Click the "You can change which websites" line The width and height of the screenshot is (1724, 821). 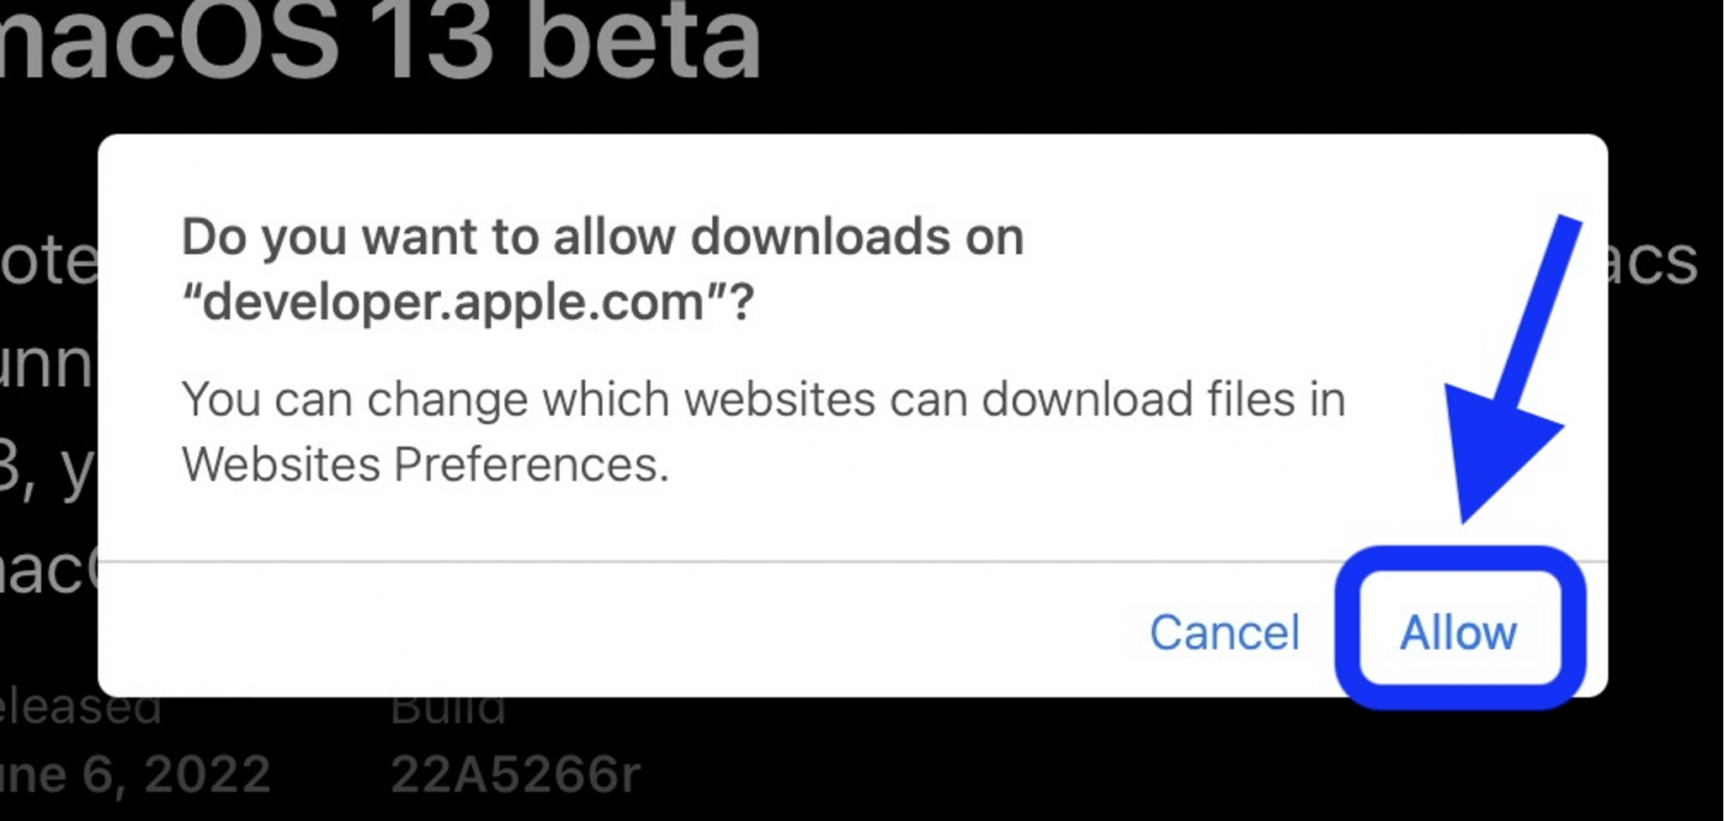pos(763,399)
